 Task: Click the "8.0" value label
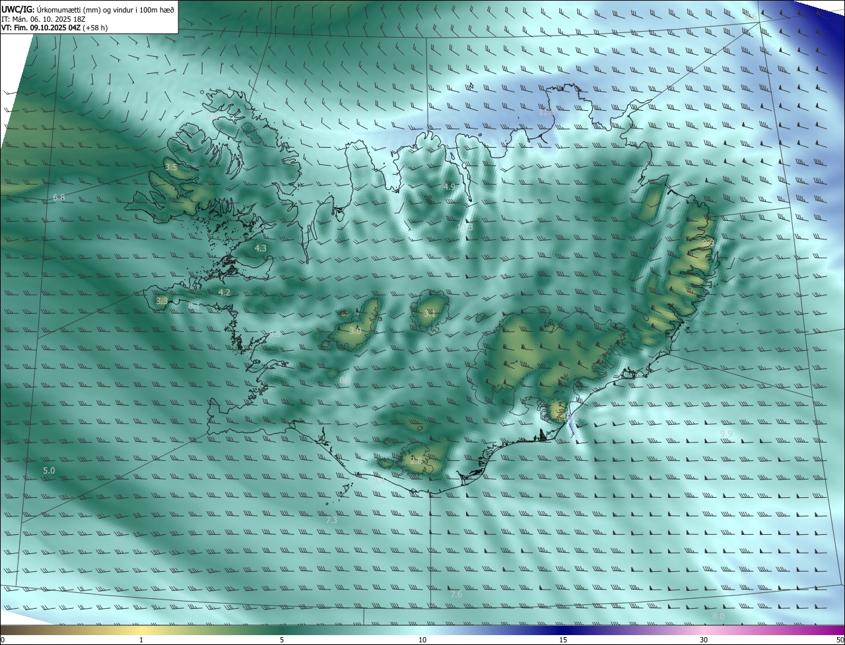(718, 616)
